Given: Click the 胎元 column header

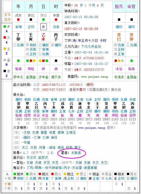Looking at the screenshot, I should tap(119, 6).
